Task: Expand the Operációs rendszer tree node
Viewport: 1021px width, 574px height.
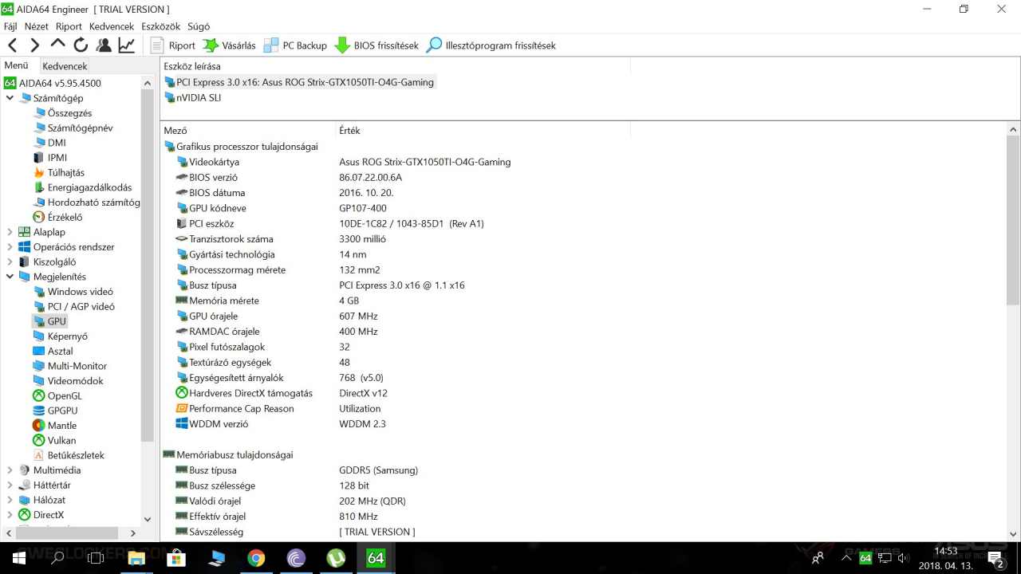Action: tap(10, 247)
